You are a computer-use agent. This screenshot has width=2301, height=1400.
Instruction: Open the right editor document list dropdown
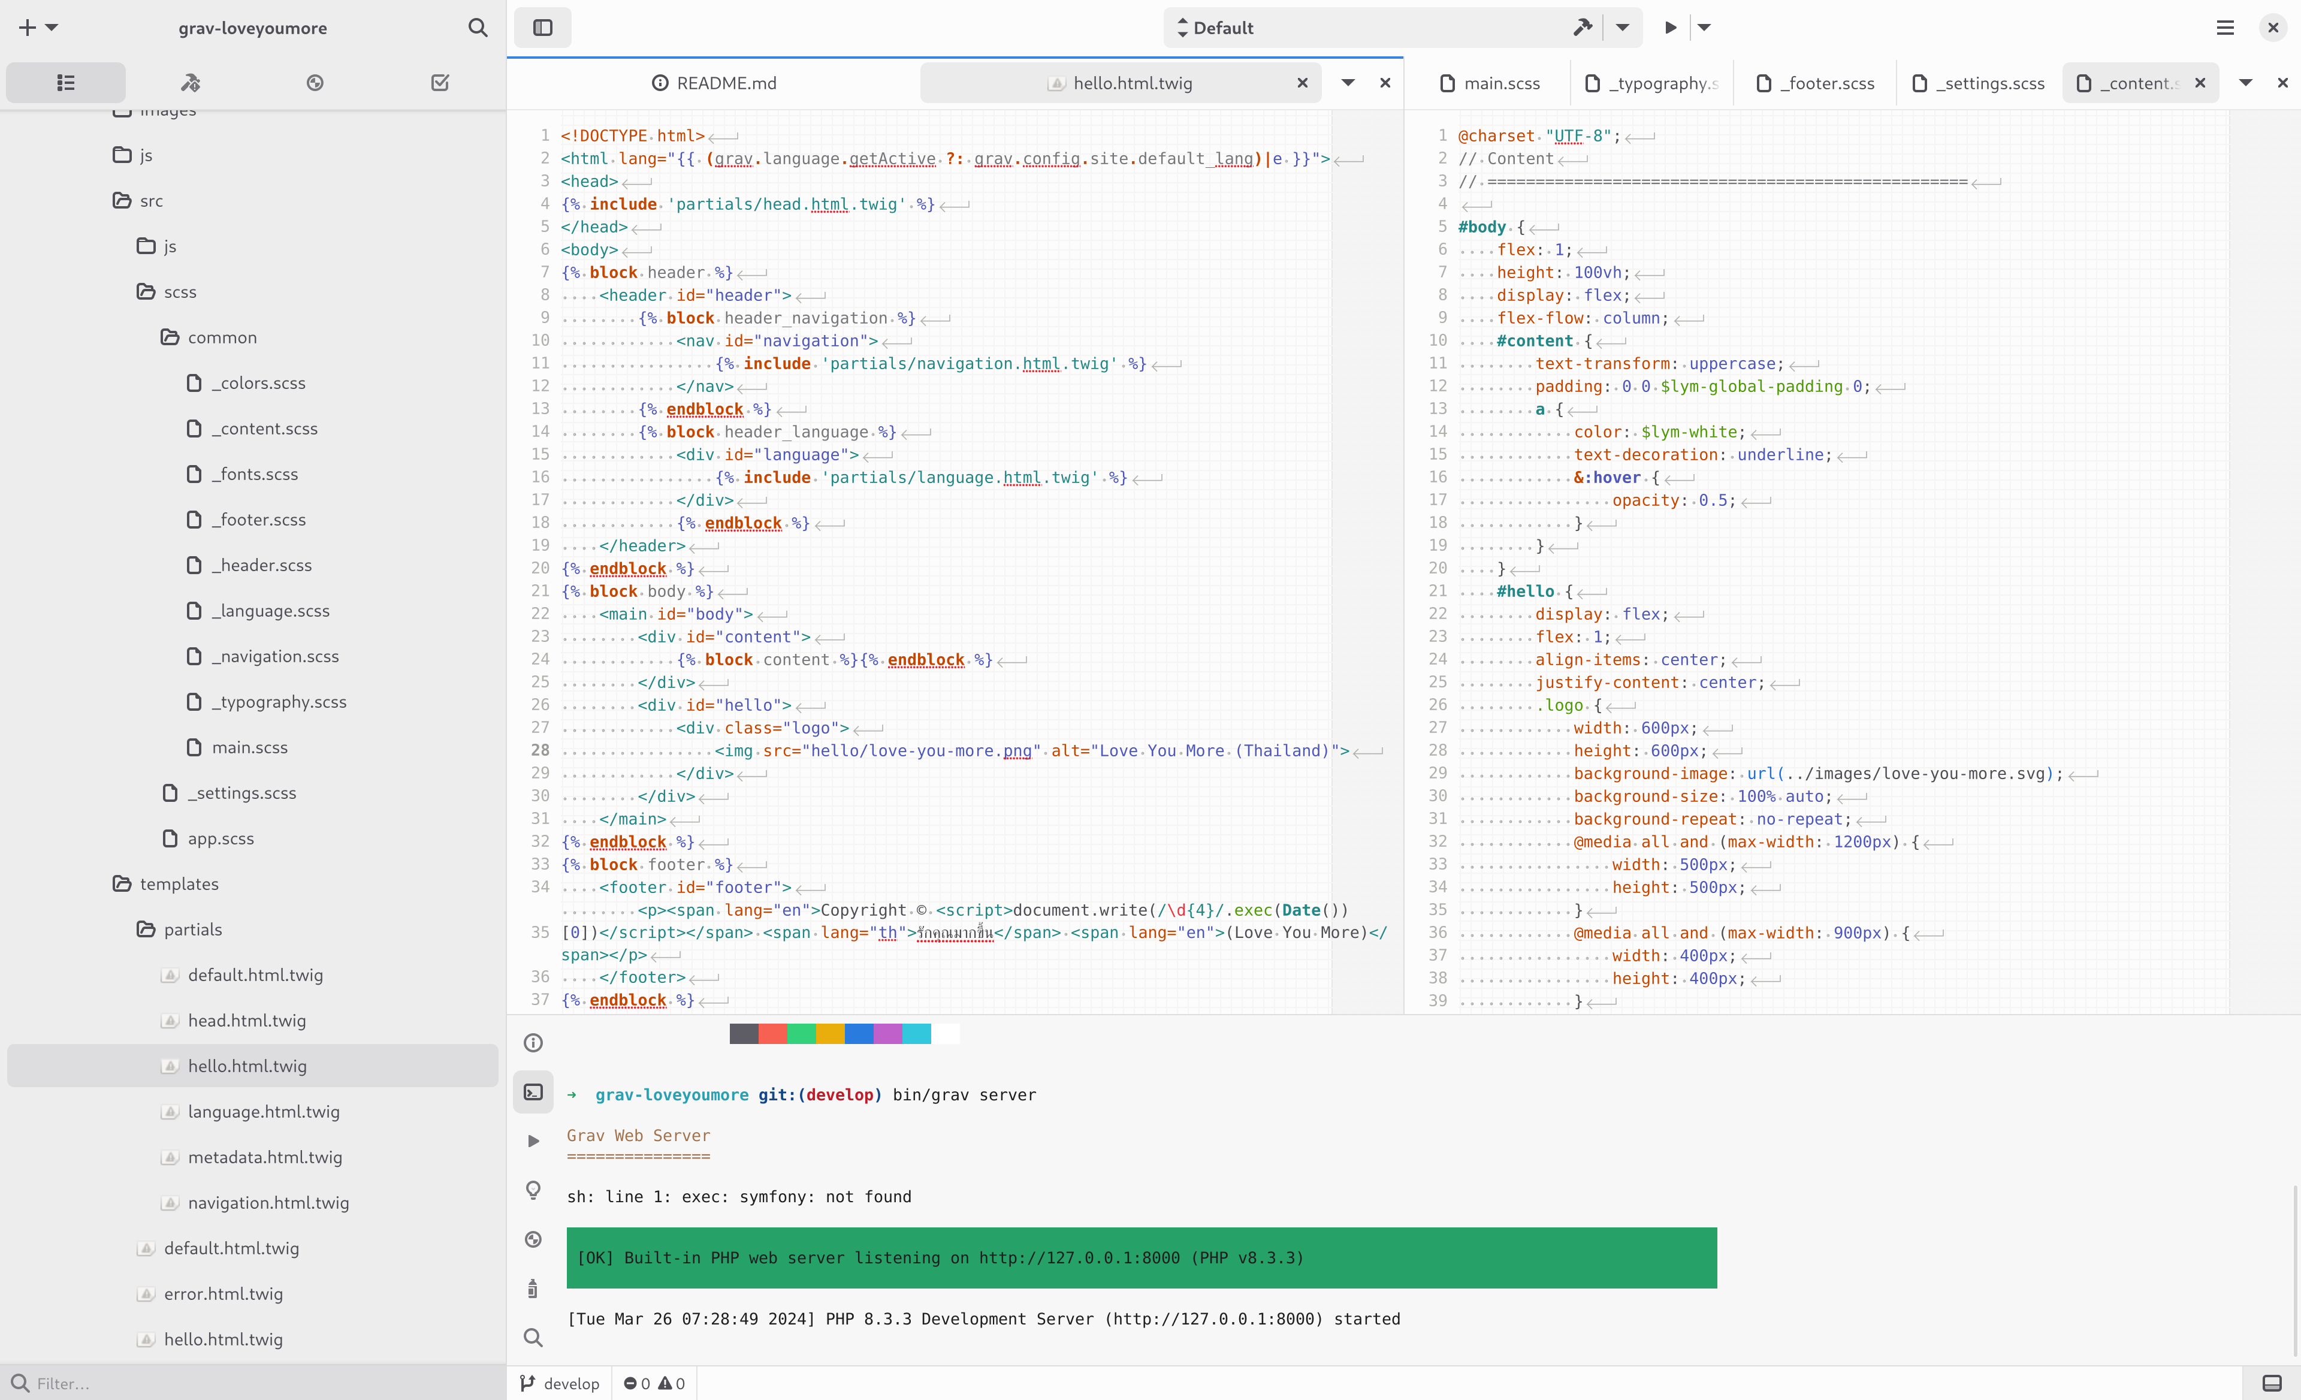(2246, 83)
